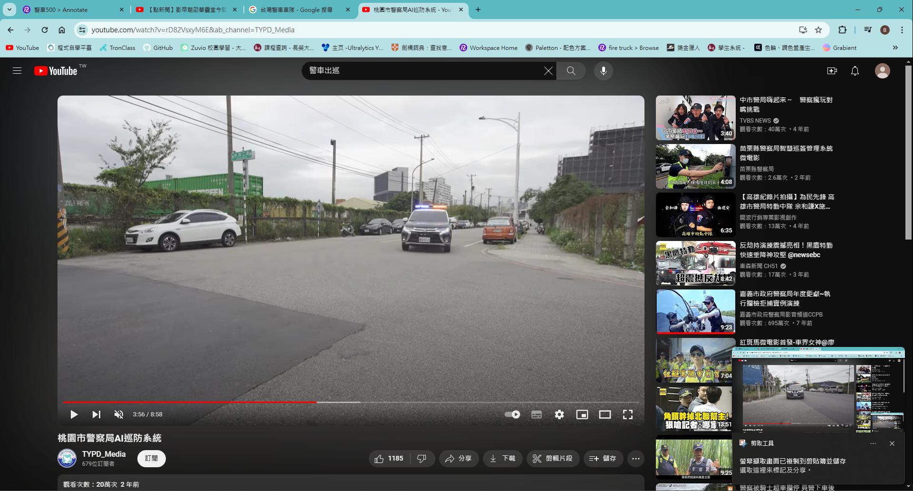Open a new browser tab

(x=478, y=10)
